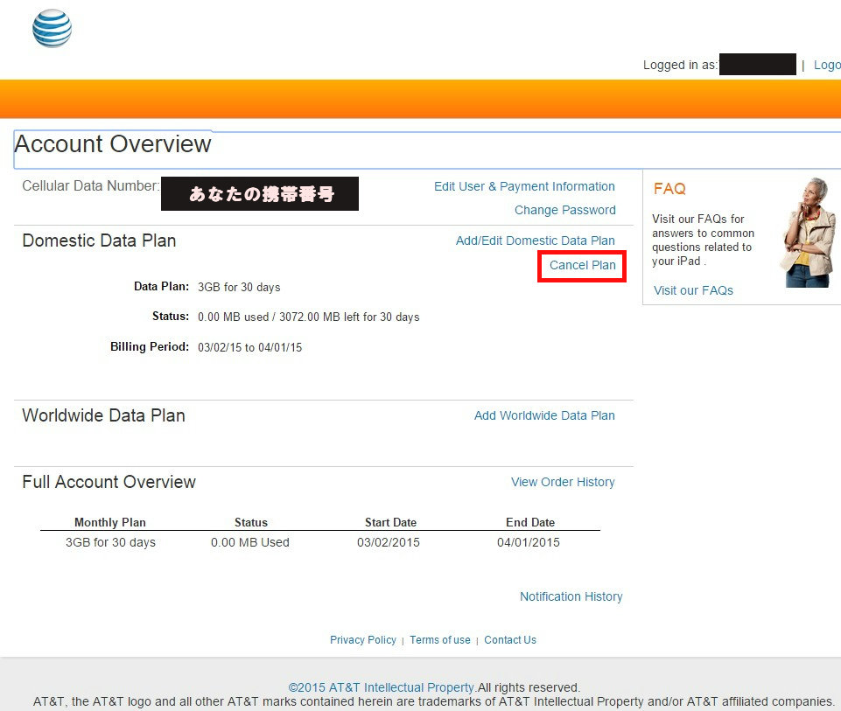Click ©2015 AT&T Intellectual Property link
841x711 pixels.
coord(382,687)
